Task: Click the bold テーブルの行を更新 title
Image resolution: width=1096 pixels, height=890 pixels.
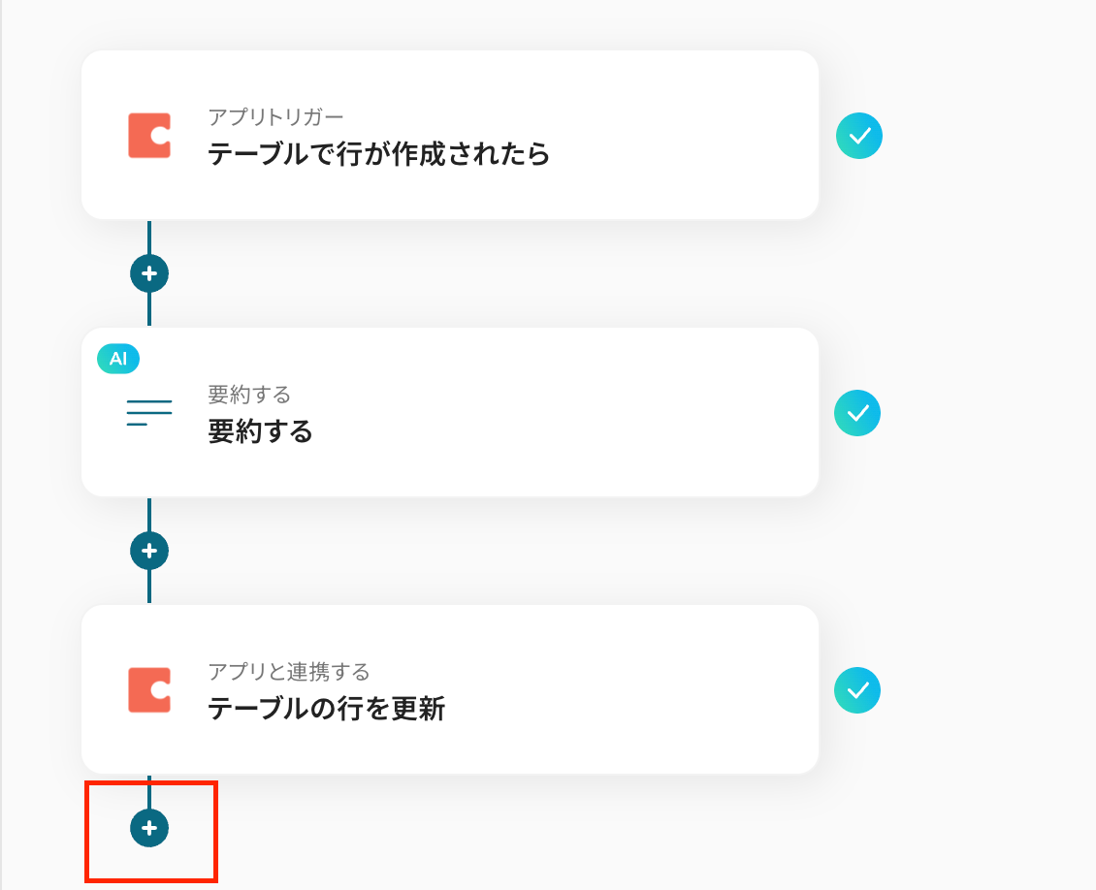Action: [x=326, y=709]
